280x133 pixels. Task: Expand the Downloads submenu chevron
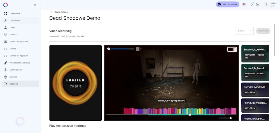click(x=37, y=20)
